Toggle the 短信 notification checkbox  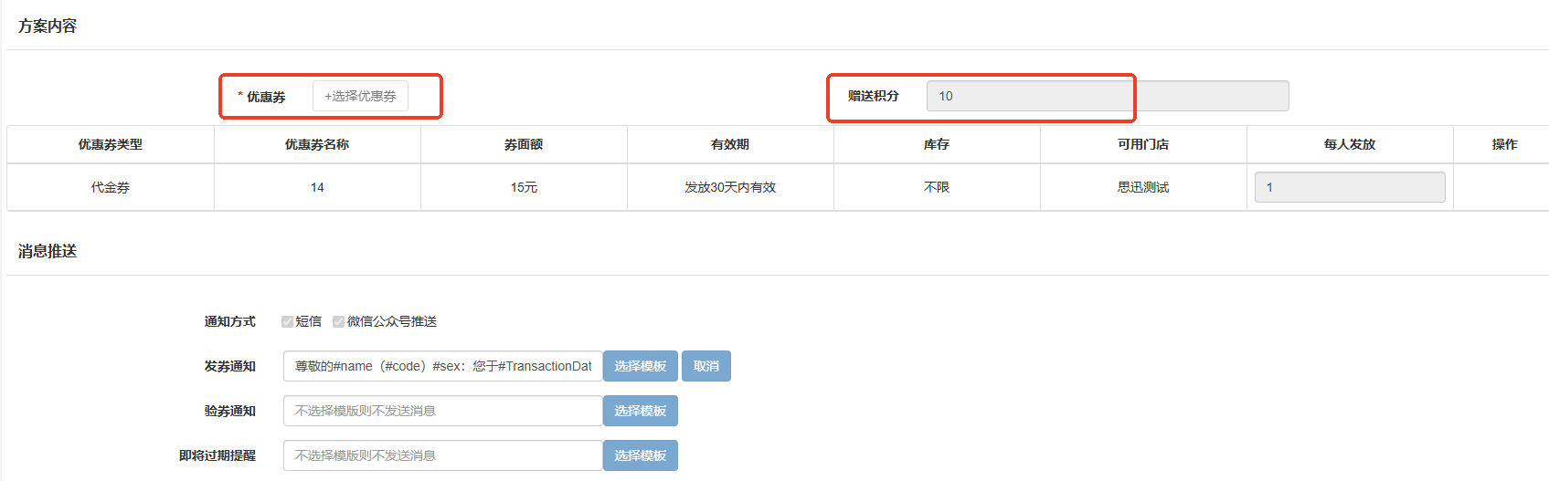(287, 321)
